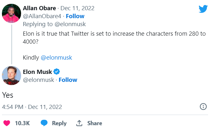The image size is (210, 129).
Task: Click the share upload arrow icon
Action: click(80, 123)
